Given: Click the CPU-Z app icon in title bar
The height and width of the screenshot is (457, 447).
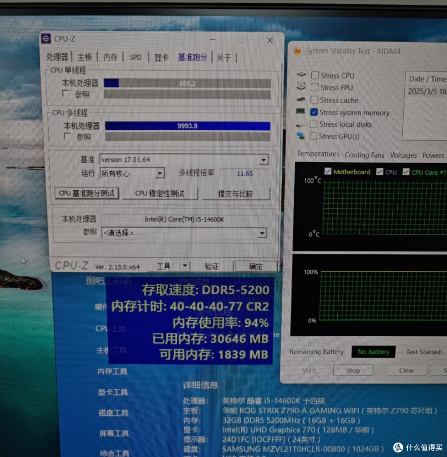Looking at the screenshot, I should (x=46, y=38).
